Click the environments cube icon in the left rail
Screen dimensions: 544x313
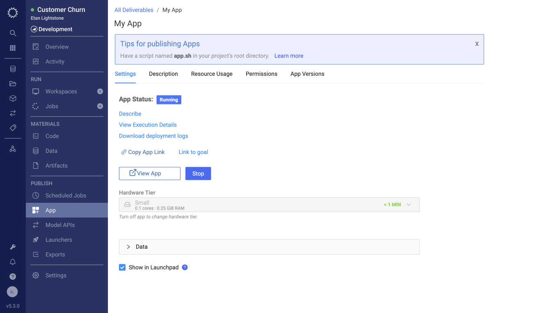[12, 98]
